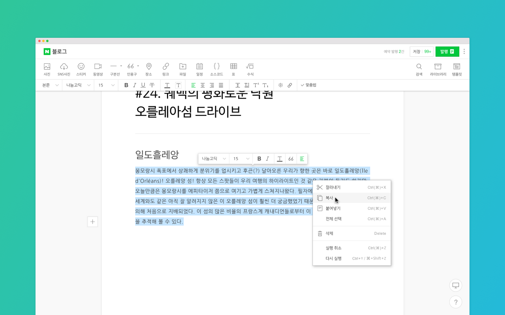This screenshot has width=505, height=315.
Task: Choose 전체 선택 from the context menu
Action: tap(352, 219)
